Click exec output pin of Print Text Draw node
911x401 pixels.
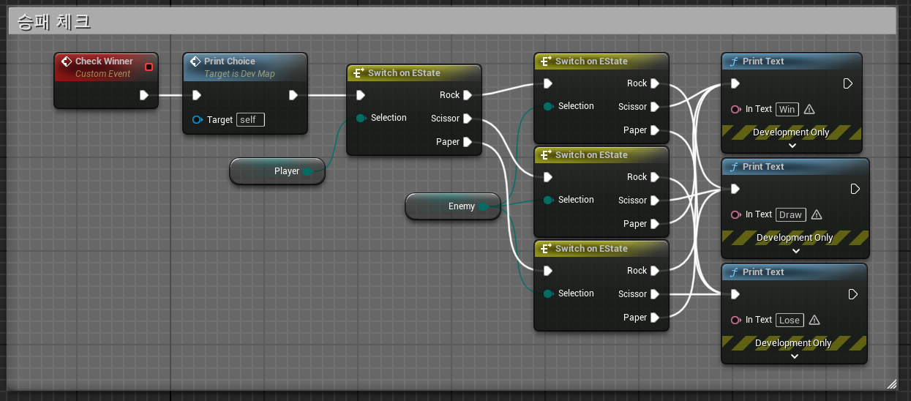(x=855, y=189)
